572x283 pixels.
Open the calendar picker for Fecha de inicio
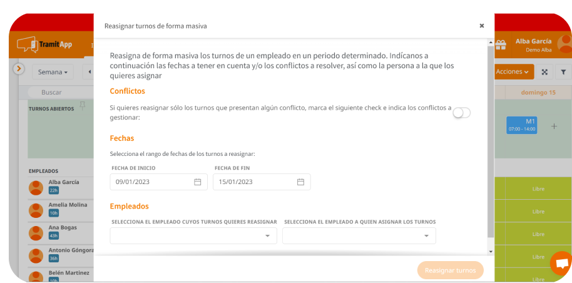197,182
